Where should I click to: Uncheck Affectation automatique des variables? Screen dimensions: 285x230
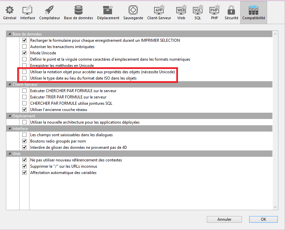point(24,173)
